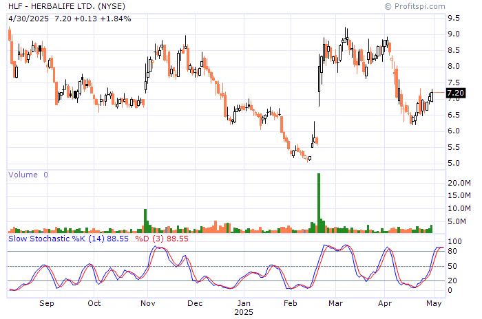Click the 20 stochastic axis label
The image size is (482, 319).
pyautogui.click(x=452, y=280)
